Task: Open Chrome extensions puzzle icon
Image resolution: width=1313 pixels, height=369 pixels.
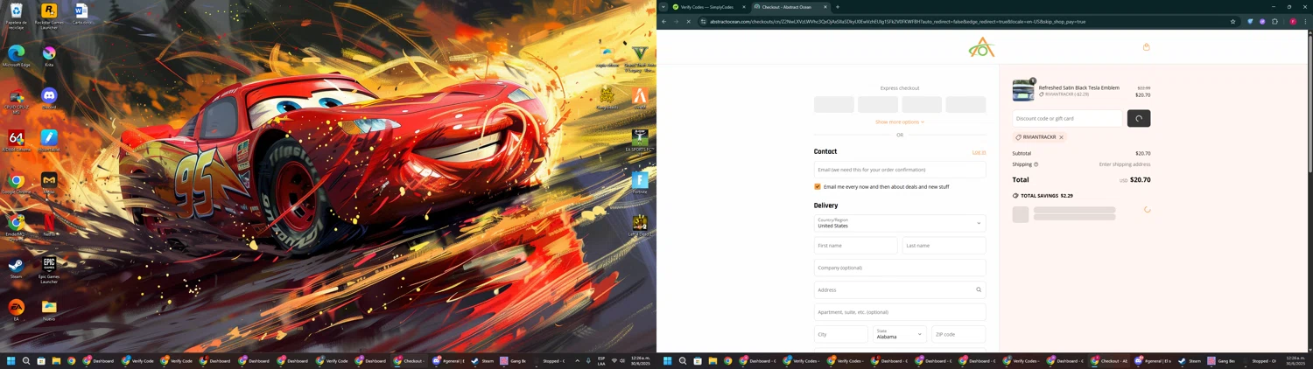Action: (1274, 21)
